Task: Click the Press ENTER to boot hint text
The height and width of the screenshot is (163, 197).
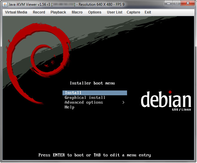Action: (94, 155)
